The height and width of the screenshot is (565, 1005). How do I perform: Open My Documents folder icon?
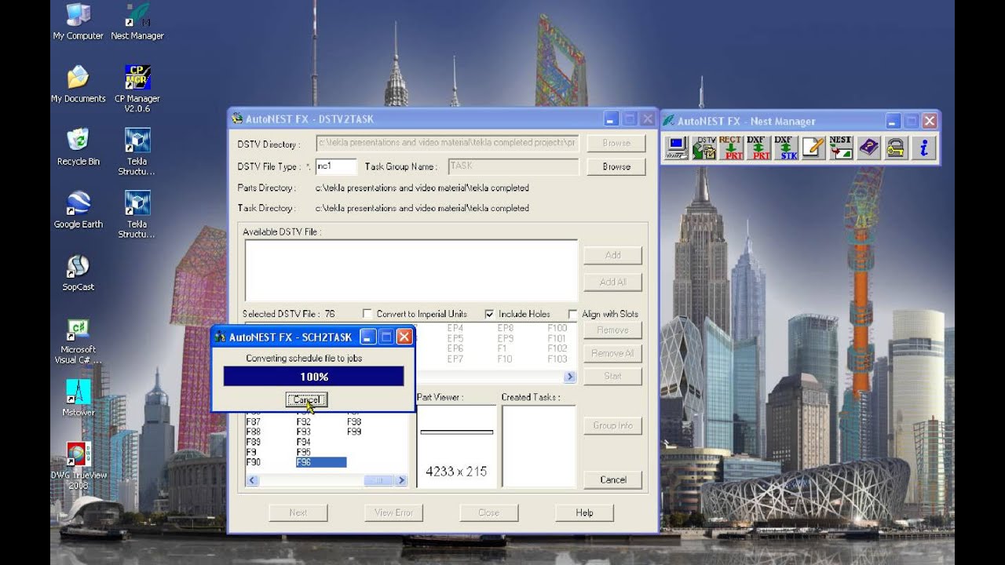click(x=78, y=84)
